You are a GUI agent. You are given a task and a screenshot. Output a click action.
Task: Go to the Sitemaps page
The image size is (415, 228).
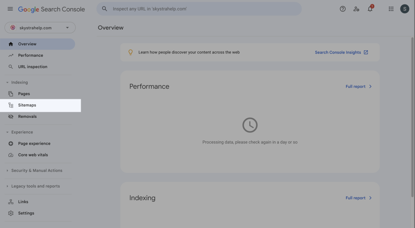(x=27, y=105)
